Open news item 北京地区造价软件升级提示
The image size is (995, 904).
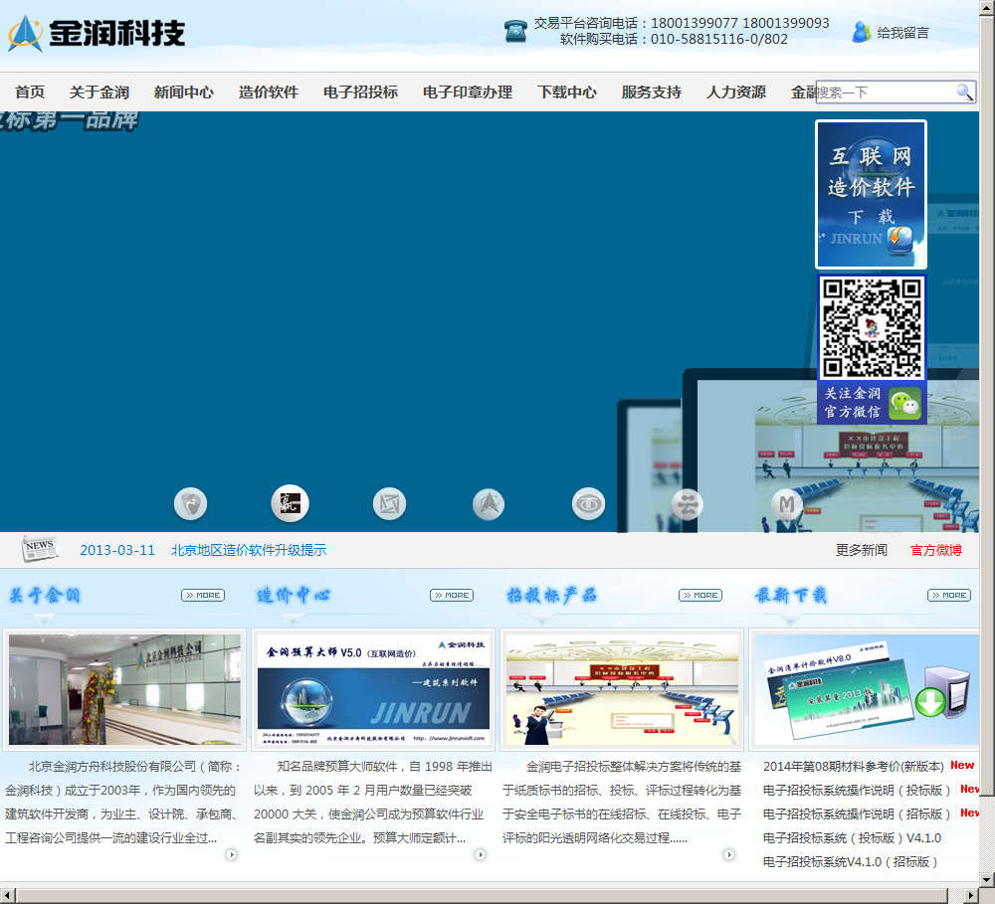pyautogui.click(x=249, y=550)
